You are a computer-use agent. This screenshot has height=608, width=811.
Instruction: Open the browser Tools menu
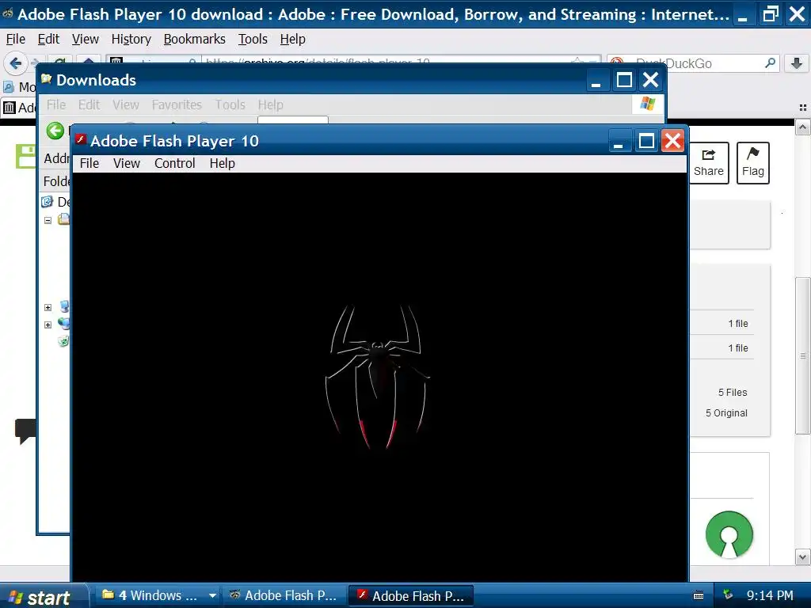tap(253, 40)
